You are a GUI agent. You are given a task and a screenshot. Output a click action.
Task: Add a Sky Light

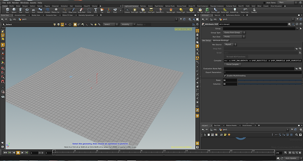pos(200,10)
